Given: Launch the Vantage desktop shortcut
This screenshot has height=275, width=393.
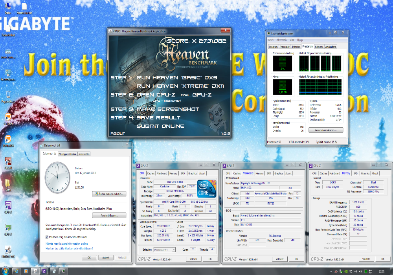Looking at the screenshot, I should coord(8,119).
